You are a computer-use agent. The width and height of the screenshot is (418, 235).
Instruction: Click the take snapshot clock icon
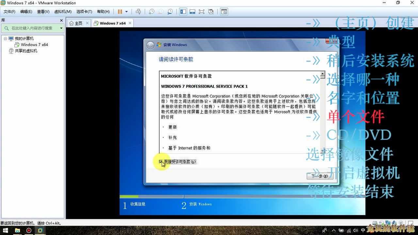point(152,12)
